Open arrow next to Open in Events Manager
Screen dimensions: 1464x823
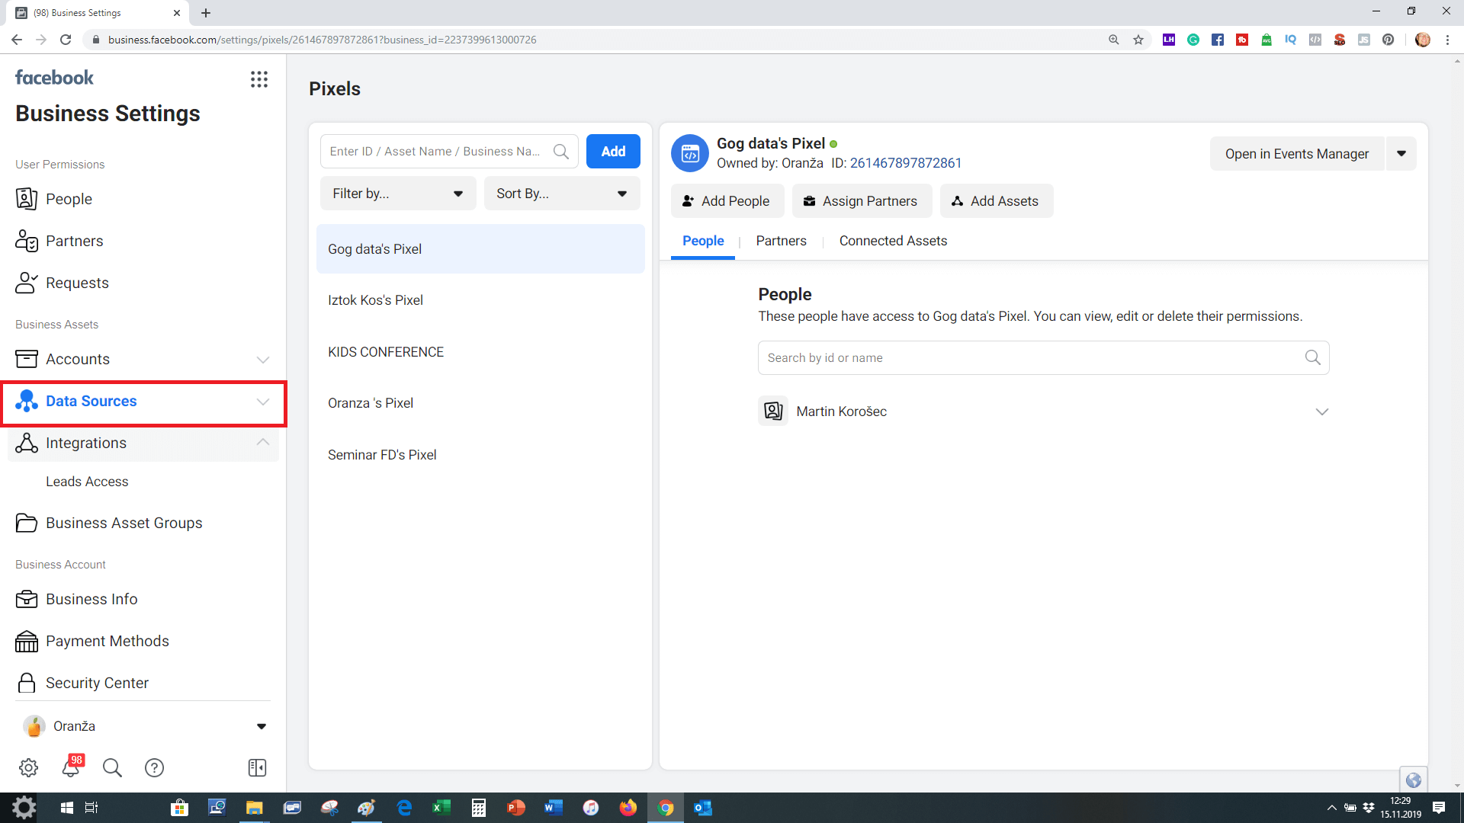click(x=1401, y=154)
